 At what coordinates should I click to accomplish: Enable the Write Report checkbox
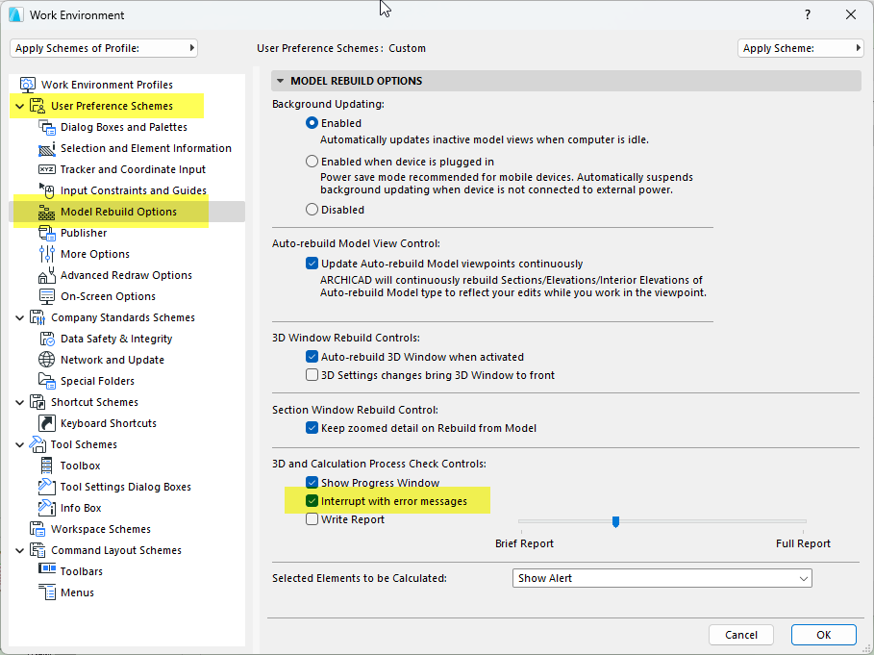(x=312, y=519)
